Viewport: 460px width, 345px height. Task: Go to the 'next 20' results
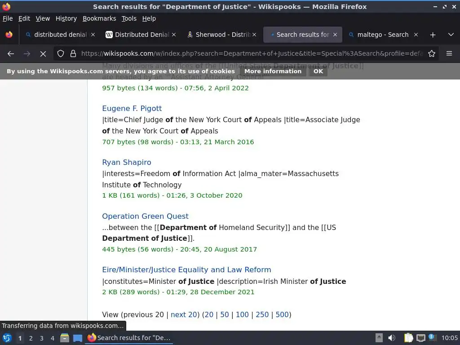click(x=184, y=314)
